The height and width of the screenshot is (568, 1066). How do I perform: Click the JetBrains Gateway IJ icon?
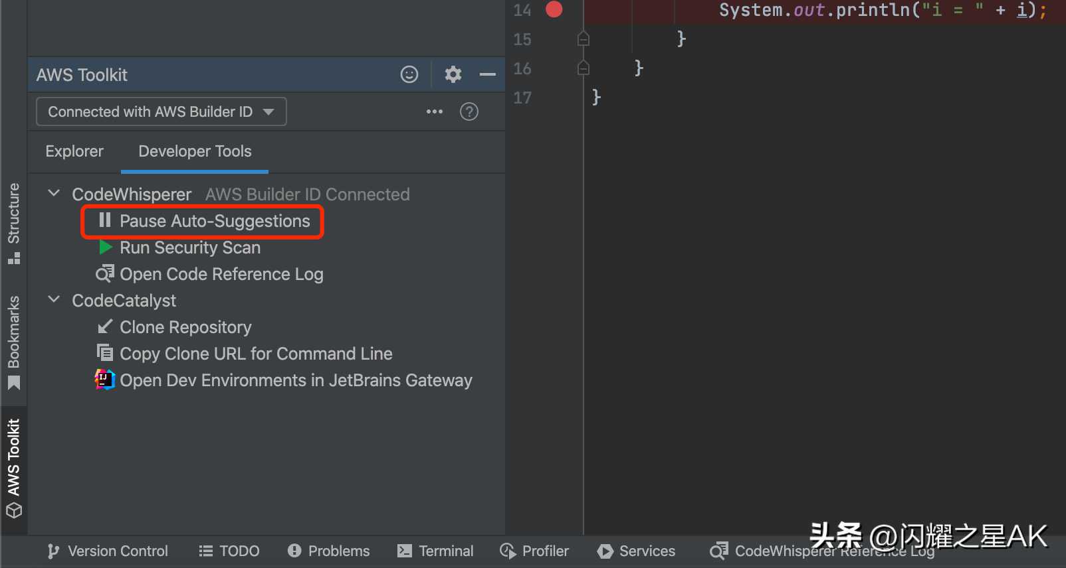coord(105,380)
